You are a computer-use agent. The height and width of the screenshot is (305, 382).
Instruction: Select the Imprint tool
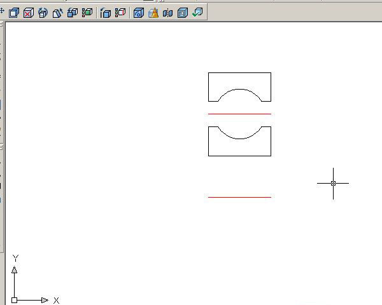coord(138,12)
